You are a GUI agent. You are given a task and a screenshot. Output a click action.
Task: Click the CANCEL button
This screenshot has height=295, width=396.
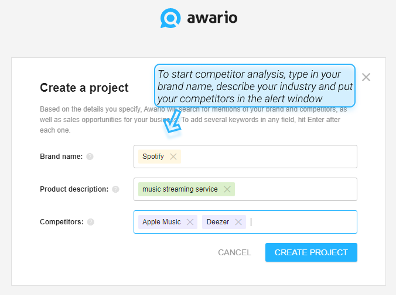pos(234,252)
